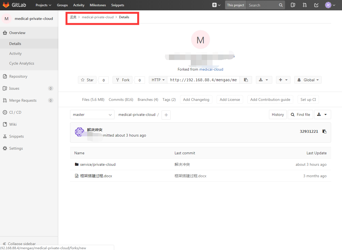Visit the upstream medical-cloud project link
The image size is (342, 250).
pyautogui.click(x=211, y=69)
